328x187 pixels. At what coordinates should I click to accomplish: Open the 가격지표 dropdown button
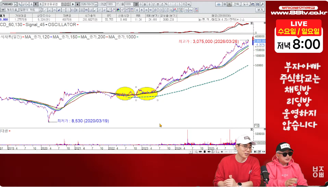[12, 10]
